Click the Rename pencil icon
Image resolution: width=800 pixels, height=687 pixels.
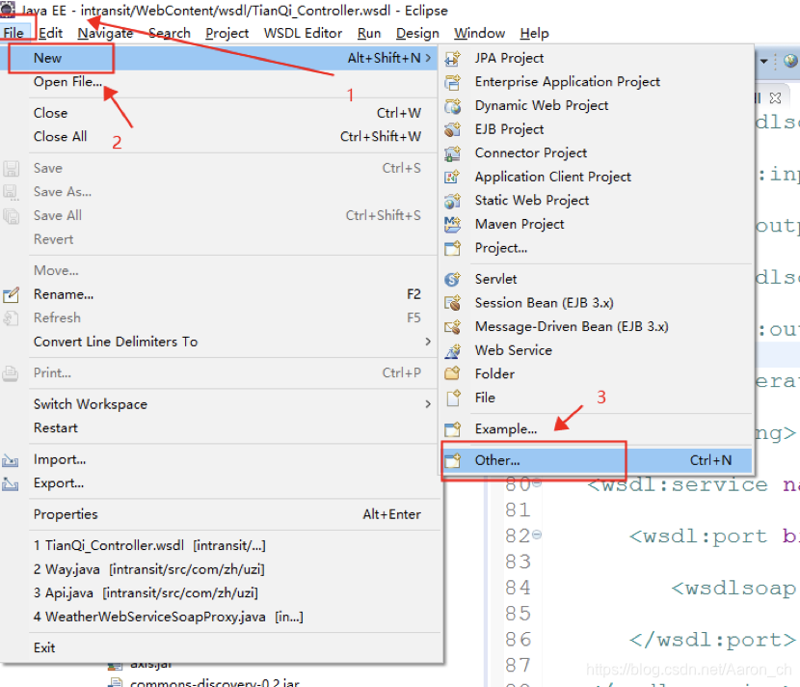click(11, 294)
